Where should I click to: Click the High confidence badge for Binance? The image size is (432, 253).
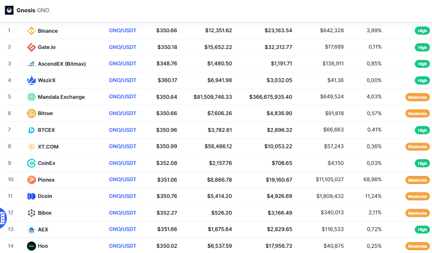point(422,31)
